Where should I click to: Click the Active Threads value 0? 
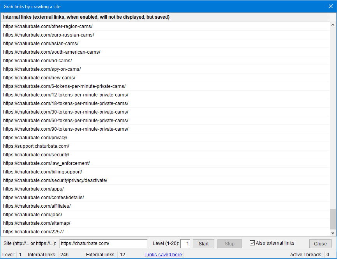[x=328, y=255]
